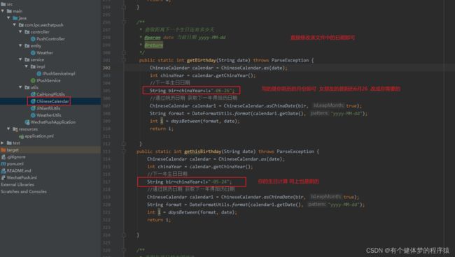
Task: Click the src folder icon
Action: 3,4
